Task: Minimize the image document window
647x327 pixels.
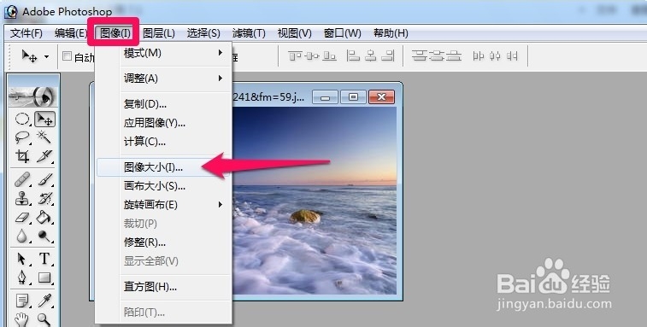Action: 325,96
